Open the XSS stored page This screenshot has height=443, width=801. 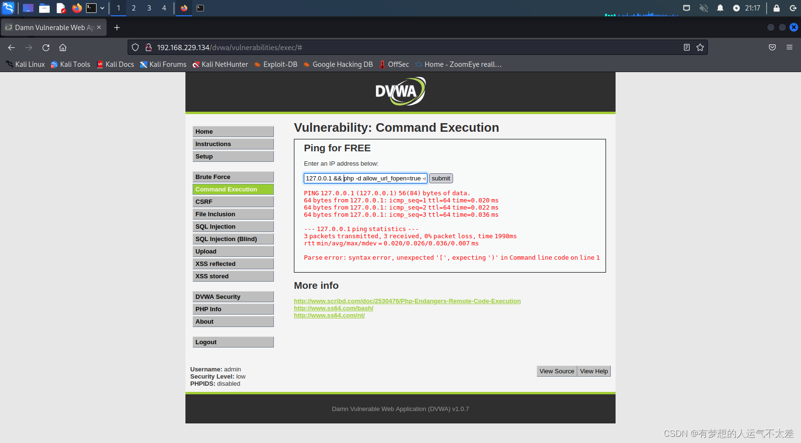coord(233,276)
